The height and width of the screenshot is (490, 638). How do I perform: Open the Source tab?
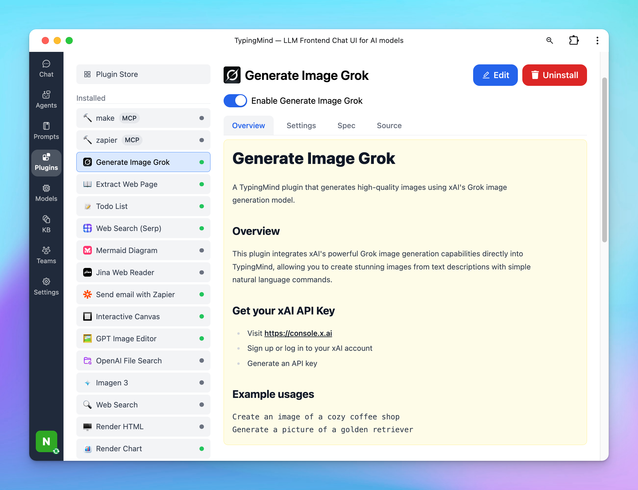(389, 125)
